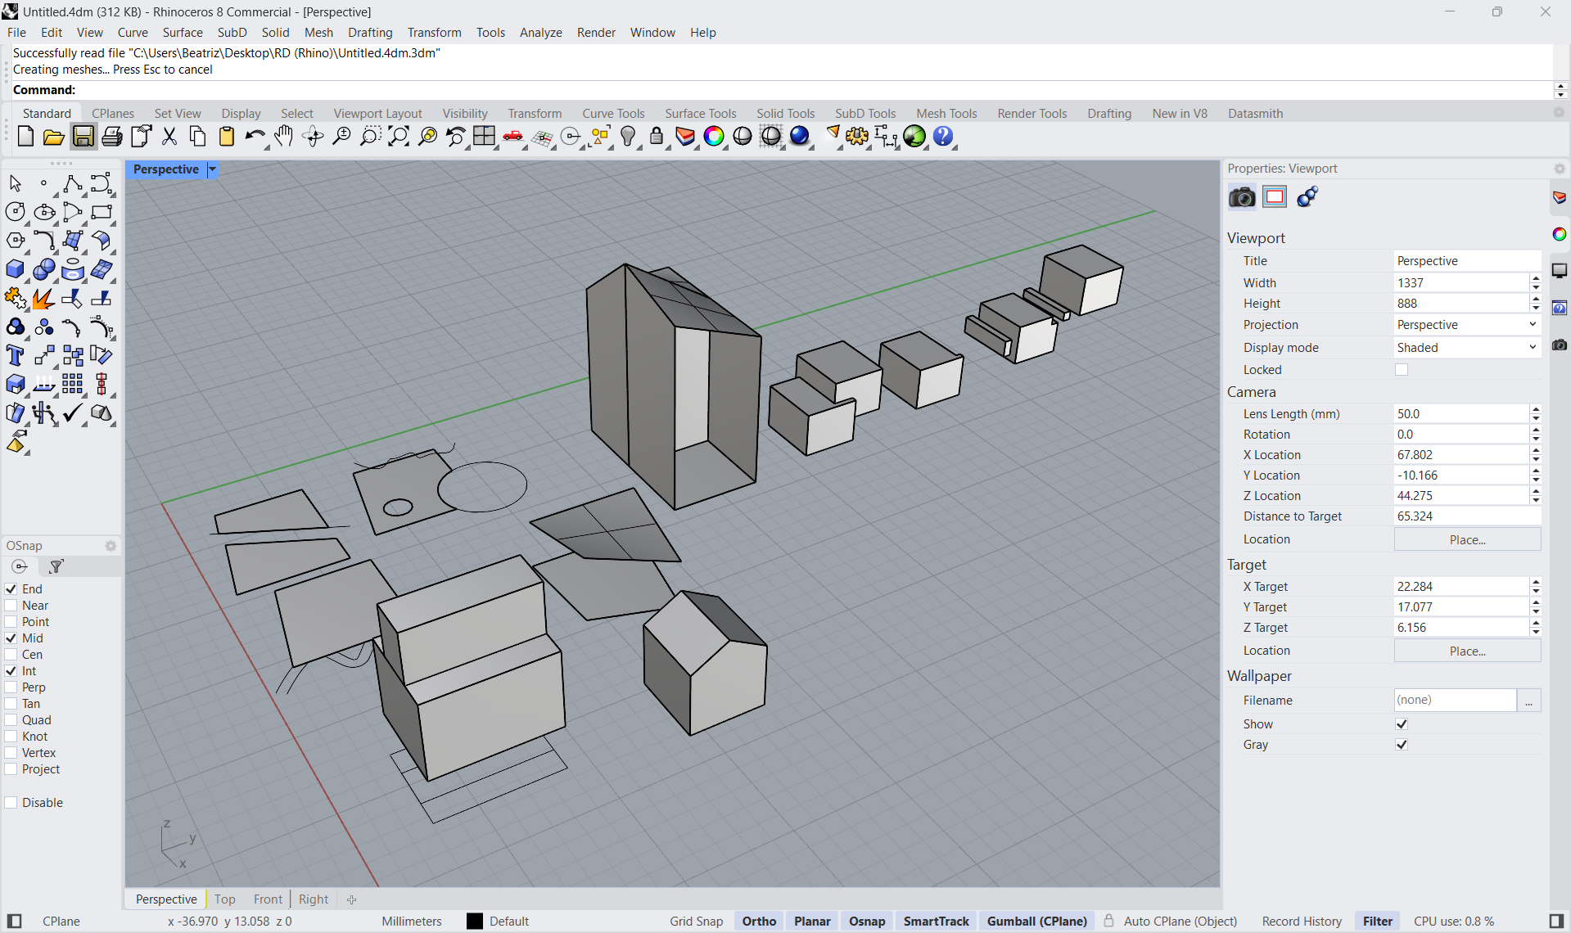Select the Explode tool in the sidebar

point(43,299)
